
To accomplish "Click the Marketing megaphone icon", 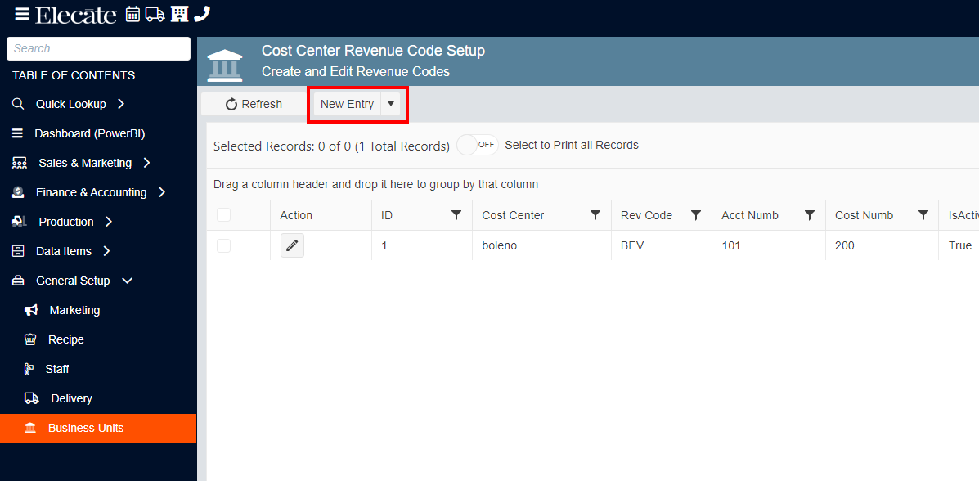I will tap(31, 311).
